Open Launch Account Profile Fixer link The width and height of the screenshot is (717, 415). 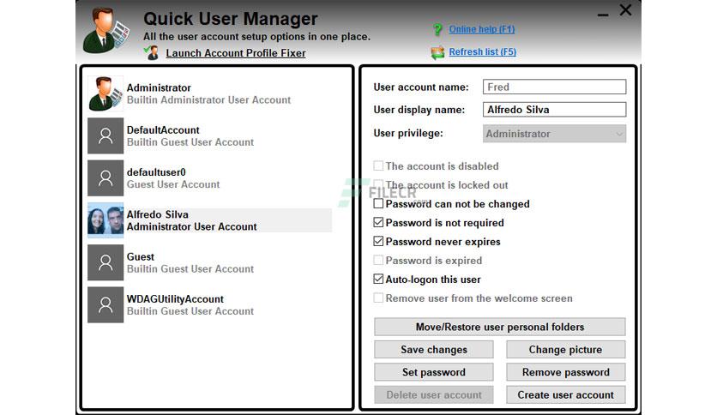click(x=236, y=53)
